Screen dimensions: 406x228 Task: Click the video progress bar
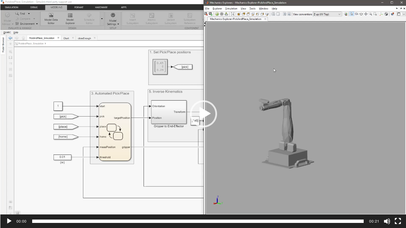click(x=198, y=221)
